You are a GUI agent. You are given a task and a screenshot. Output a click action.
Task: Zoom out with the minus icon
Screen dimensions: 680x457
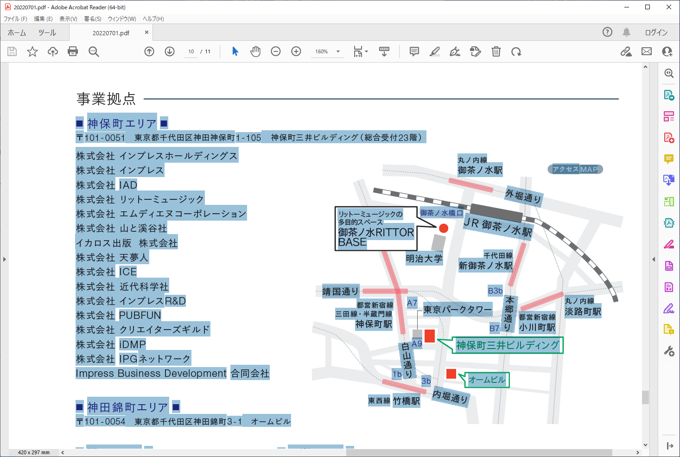(276, 51)
